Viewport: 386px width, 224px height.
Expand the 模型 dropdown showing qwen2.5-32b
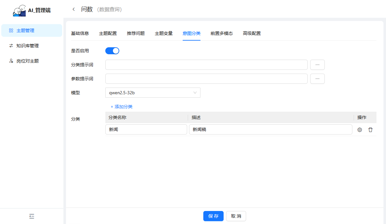coord(153,93)
